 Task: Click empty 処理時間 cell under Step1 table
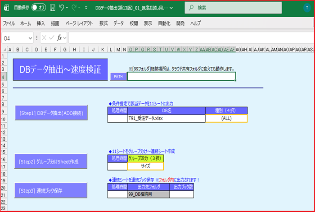point(117,118)
